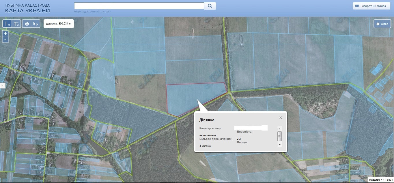Click the Публічна кадастрова карта України title
394x183 pixels.
click(27, 8)
